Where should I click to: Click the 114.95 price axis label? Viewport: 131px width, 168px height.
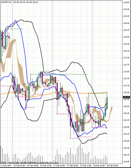coord(126,162)
